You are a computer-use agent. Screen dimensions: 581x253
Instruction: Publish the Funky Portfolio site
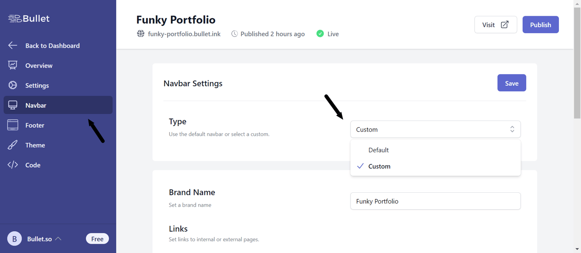(x=540, y=25)
